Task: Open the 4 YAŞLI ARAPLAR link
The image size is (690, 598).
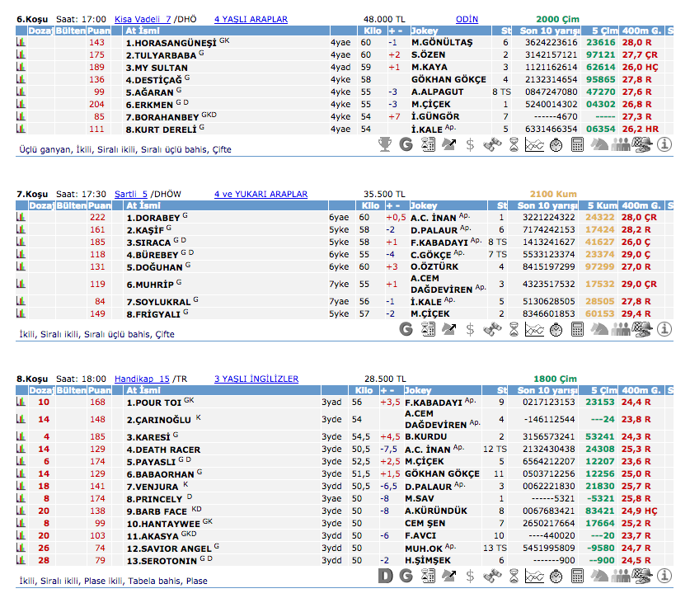Action: tap(251, 17)
